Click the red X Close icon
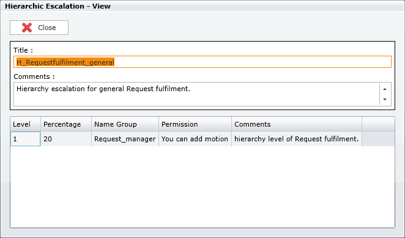 click(x=27, y=28)
